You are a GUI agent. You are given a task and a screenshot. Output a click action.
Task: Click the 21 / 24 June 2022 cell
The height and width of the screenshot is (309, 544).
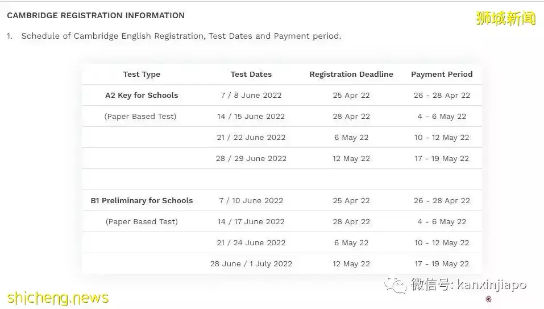point(251,242)
